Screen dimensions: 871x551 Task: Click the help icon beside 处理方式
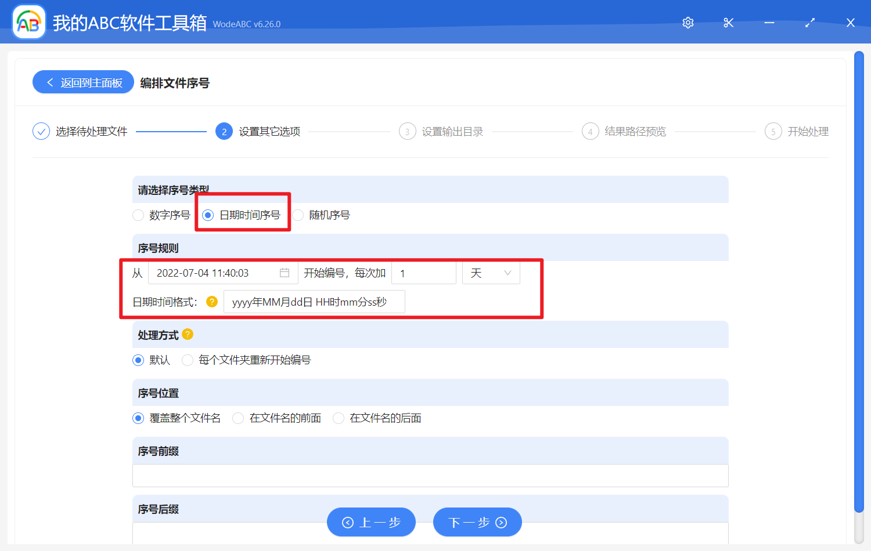click(x=187, y=333)
